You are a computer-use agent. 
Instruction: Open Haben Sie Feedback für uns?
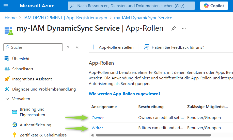(178, 47)
